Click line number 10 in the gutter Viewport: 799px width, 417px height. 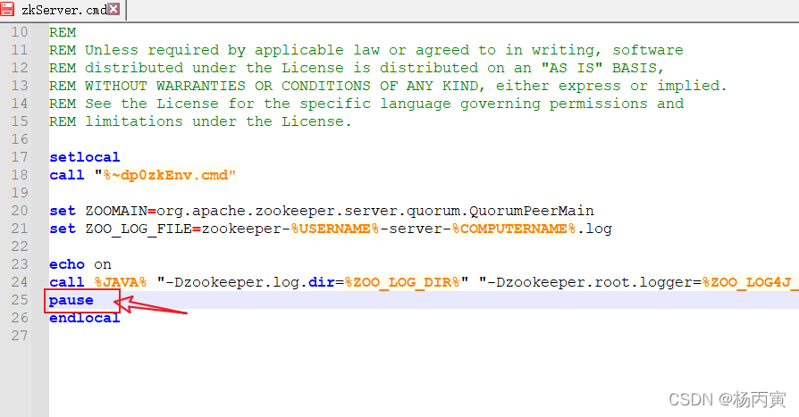coord(20,32)
